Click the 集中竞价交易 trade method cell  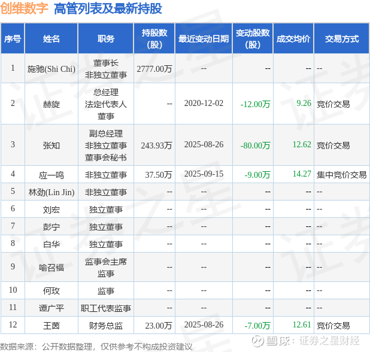pos(342,175)
